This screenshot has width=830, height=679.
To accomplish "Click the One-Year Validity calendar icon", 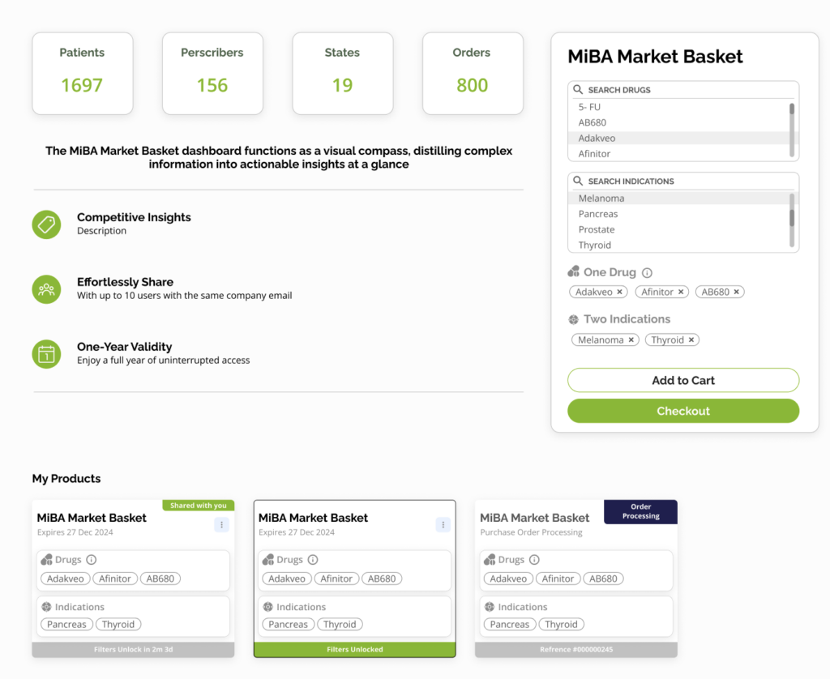I will click(x=46, y=354).
